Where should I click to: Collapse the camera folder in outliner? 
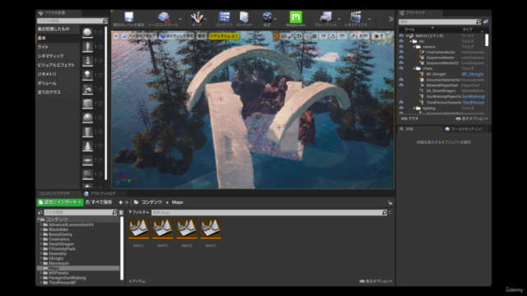point(414,47)
